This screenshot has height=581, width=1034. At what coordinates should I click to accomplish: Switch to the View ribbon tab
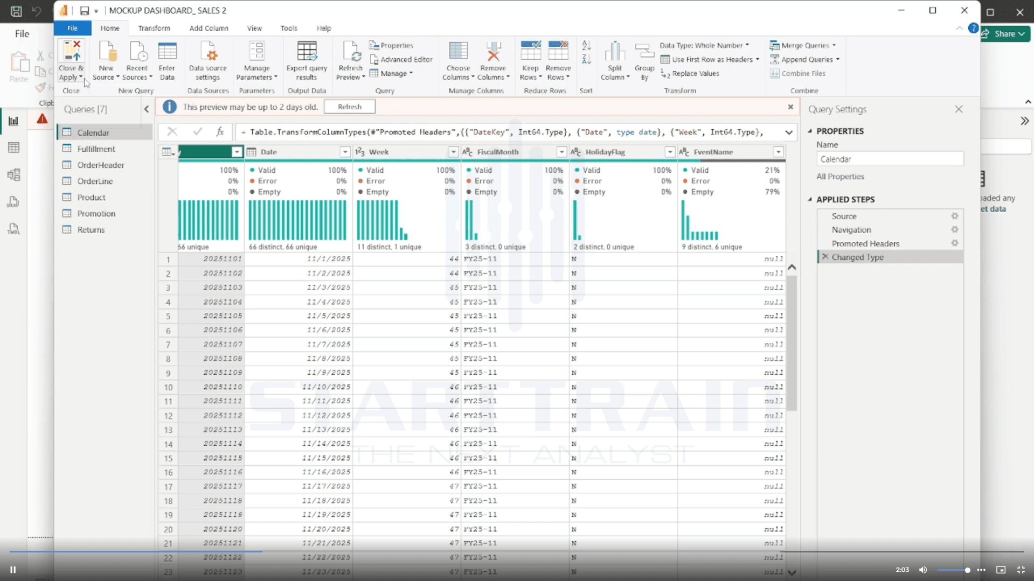254,28
